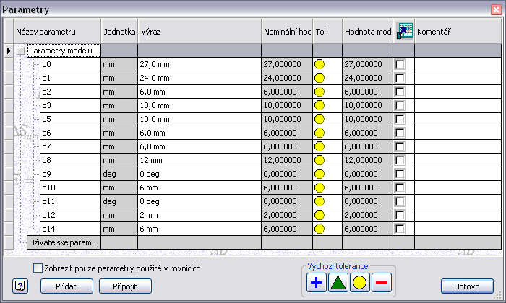The width and height of the screenshot is (506, 303).
Task: Click the Jednotka column header
Action: [119, 32]
